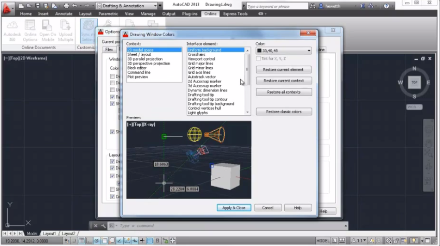Open the Drafting & Annotation workspace dropdown
This screenshot has width=440, height=246.
click(x=155, y=6)
